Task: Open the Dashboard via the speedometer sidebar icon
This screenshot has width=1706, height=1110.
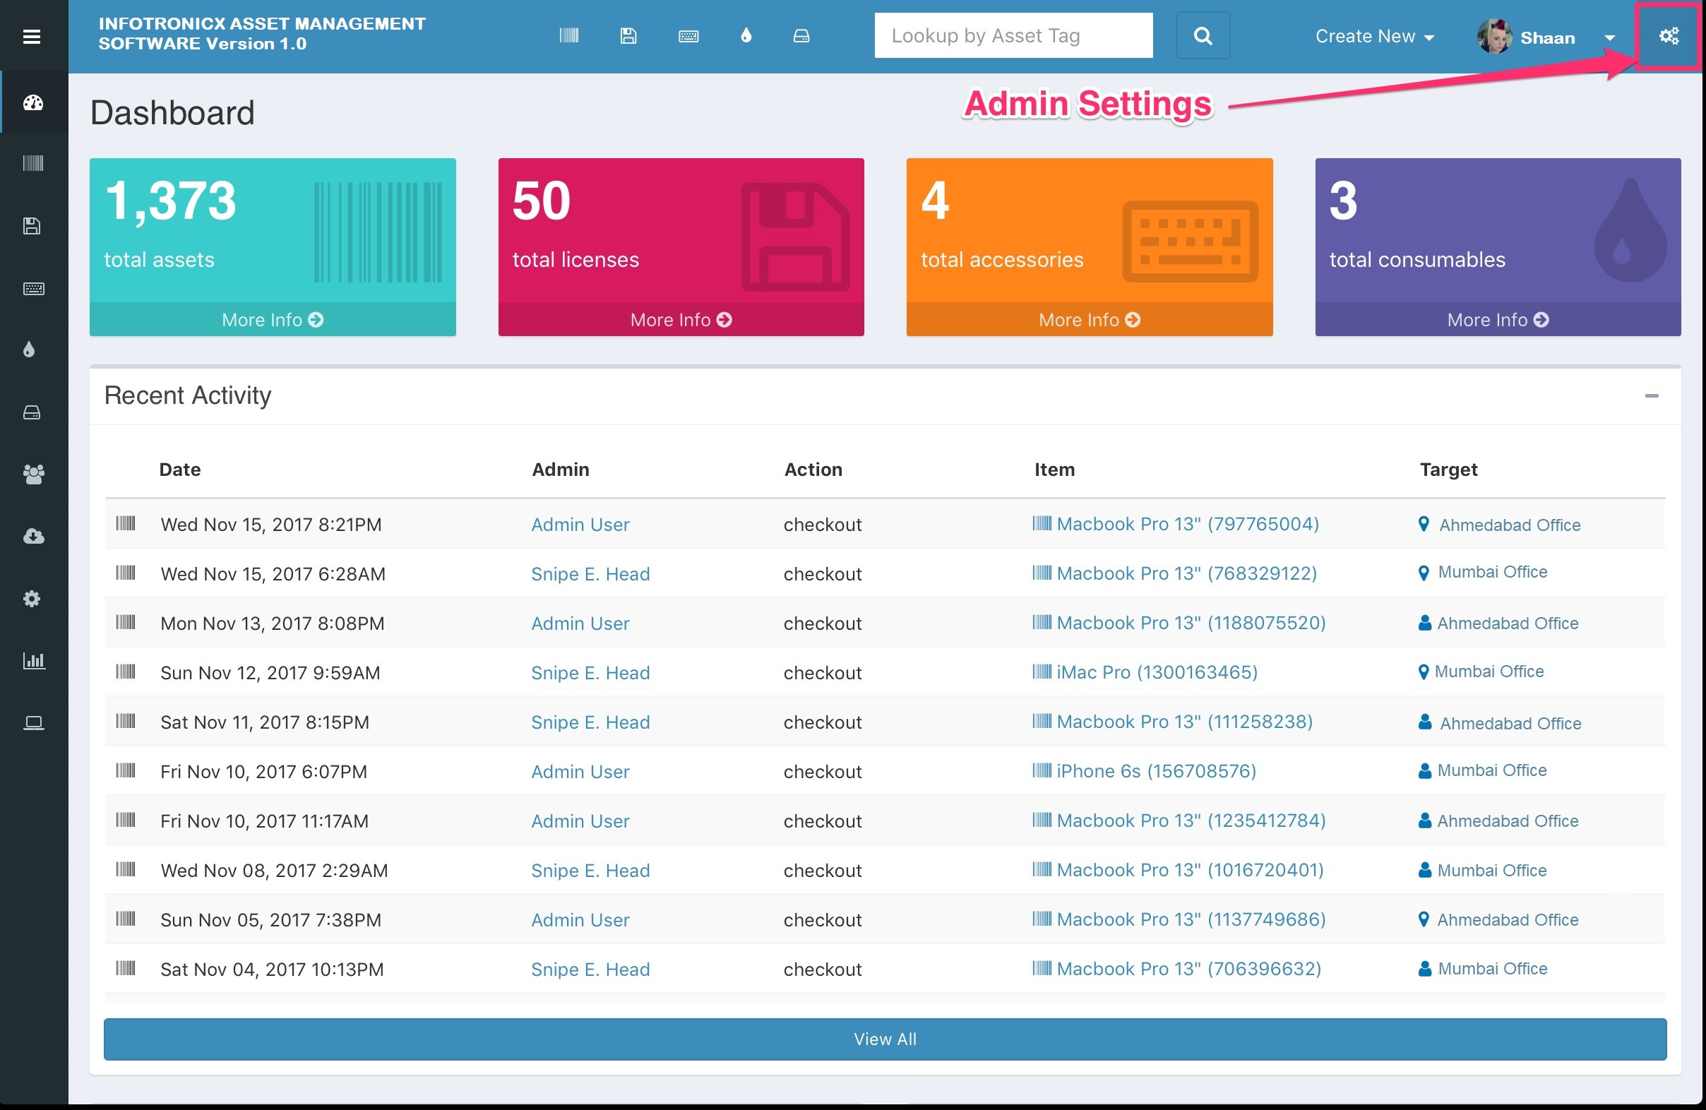Action: pos(34,102)
